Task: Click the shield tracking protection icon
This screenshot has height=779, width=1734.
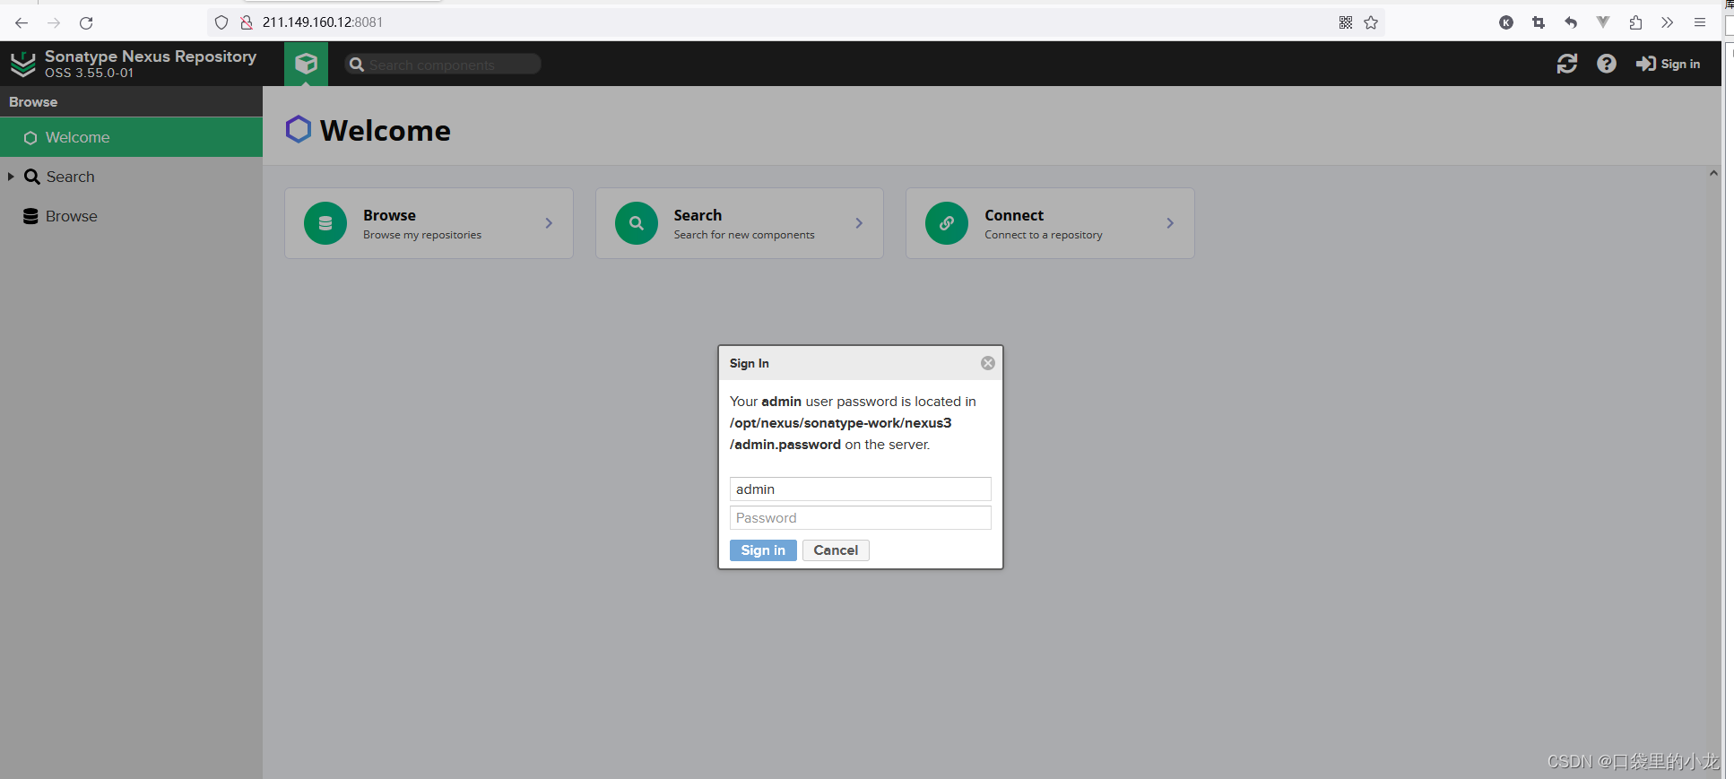Action: coord(221,22)
